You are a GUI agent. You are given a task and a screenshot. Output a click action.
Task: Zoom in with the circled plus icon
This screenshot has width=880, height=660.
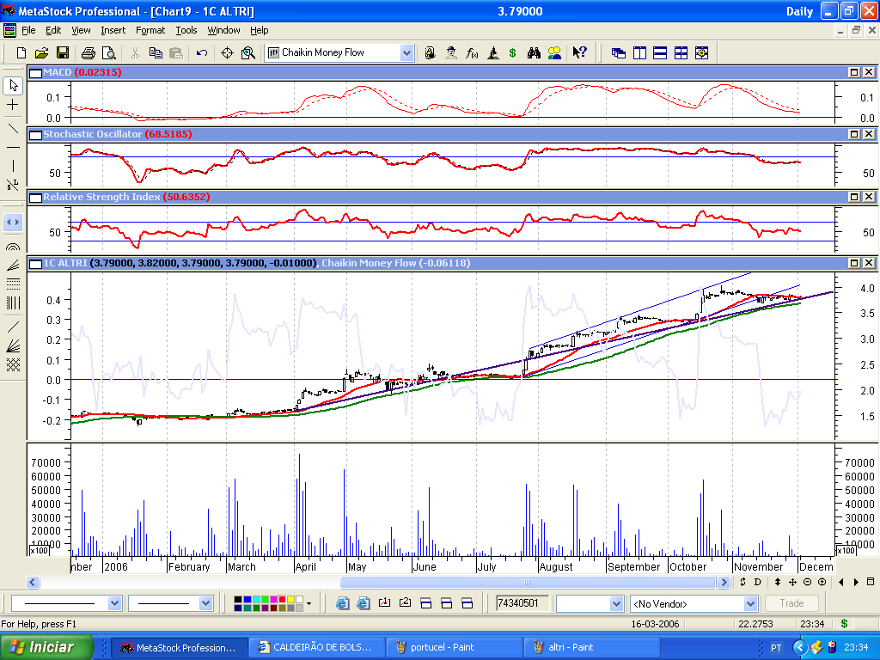click(822, 582)
